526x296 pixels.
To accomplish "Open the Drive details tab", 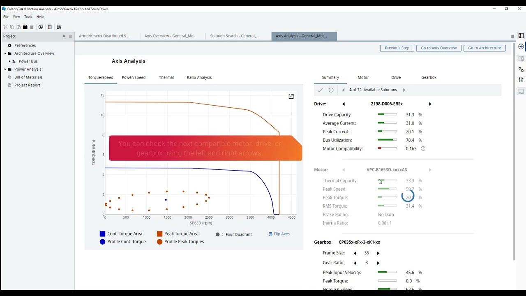I will click(x=396, y=77).
